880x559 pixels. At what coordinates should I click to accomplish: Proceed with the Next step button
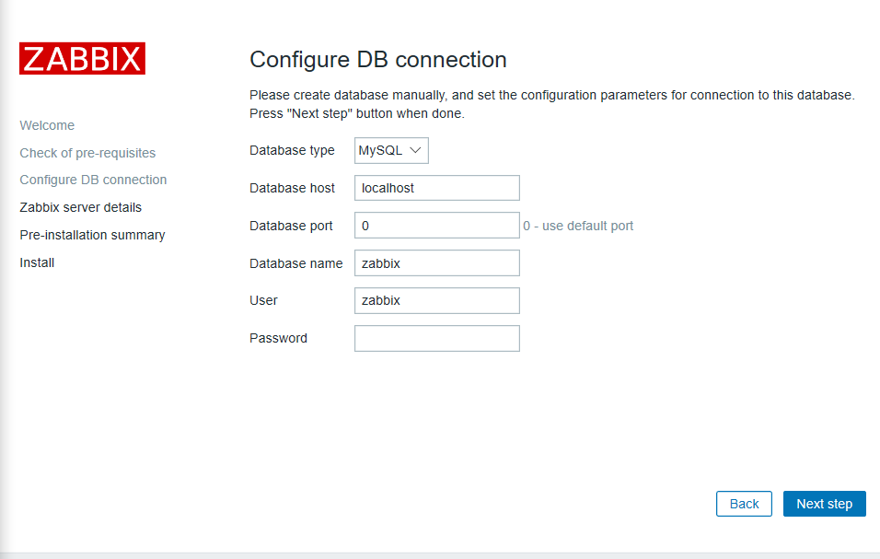point(824,504)
